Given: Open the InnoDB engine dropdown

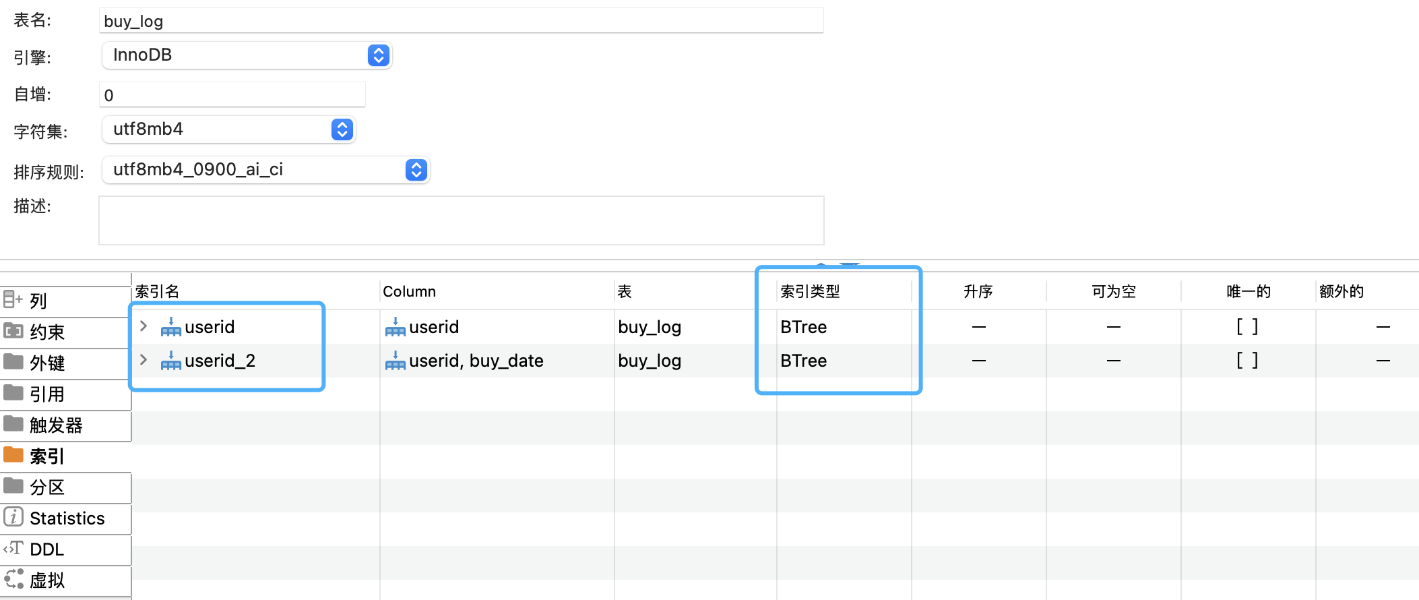Looking at the screenshot, I should point(379,55).
